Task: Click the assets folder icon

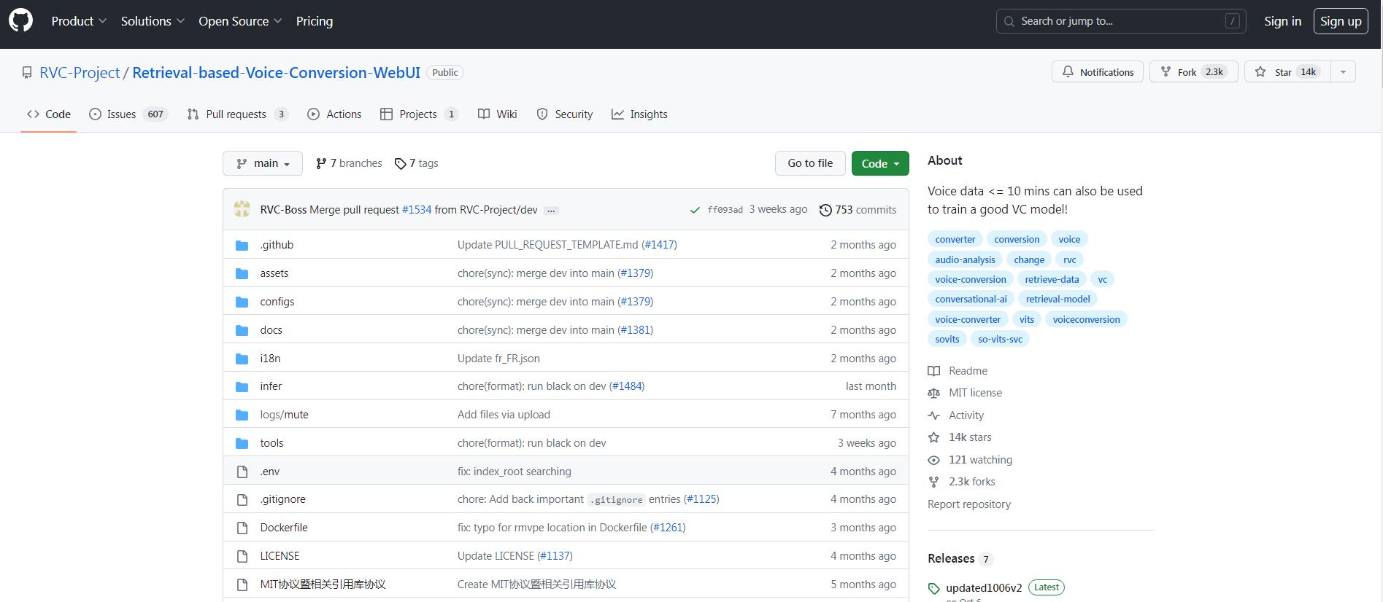Action: (x=242, y=273)
